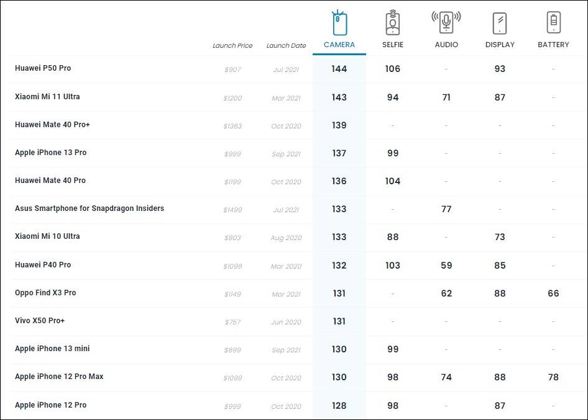This screenshot has width=588, height=420.
Task: Click Huawei P40 Pro selfie score 103
Action: [x=393, y=266]
